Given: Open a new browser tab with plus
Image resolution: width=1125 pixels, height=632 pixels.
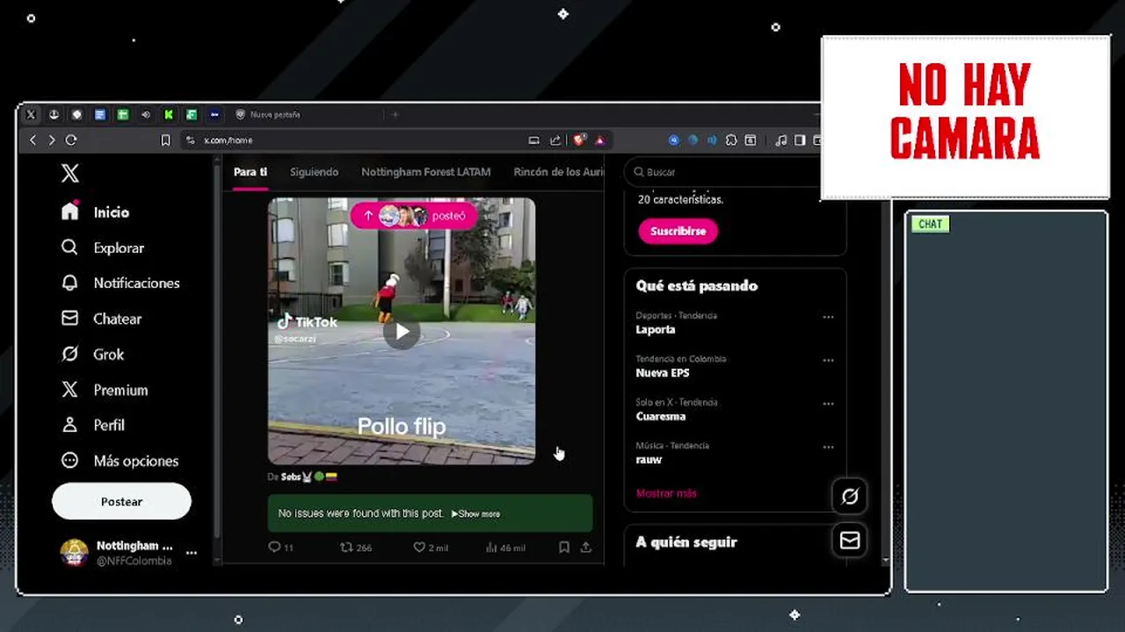Looking at the screenshot, I should tap(395, 115).
